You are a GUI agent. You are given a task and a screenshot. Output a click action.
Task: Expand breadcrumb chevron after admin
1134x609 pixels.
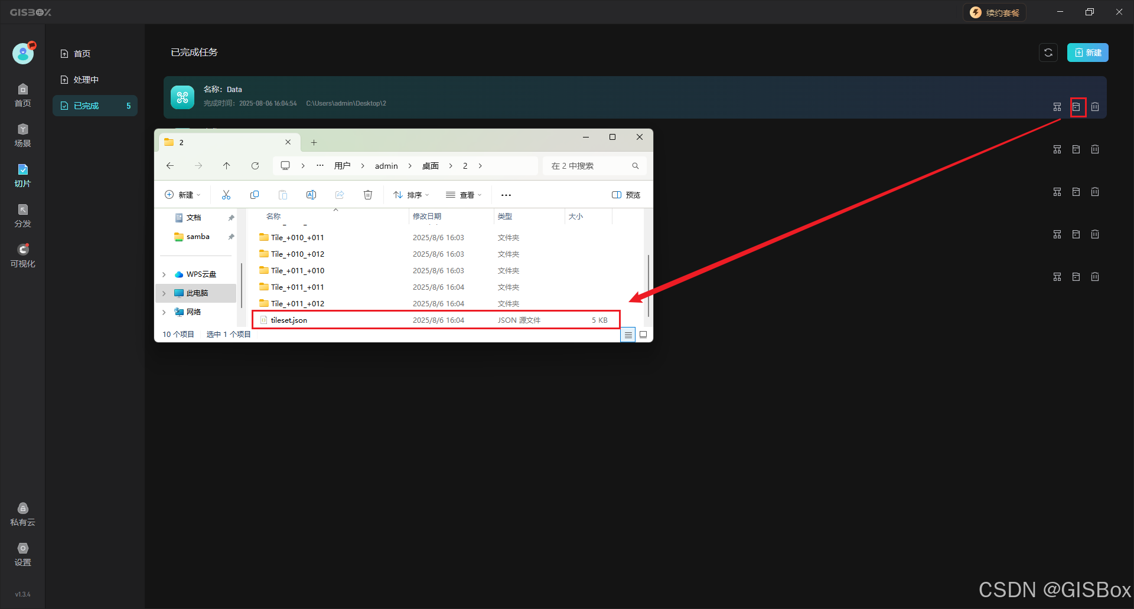(410, 166)
